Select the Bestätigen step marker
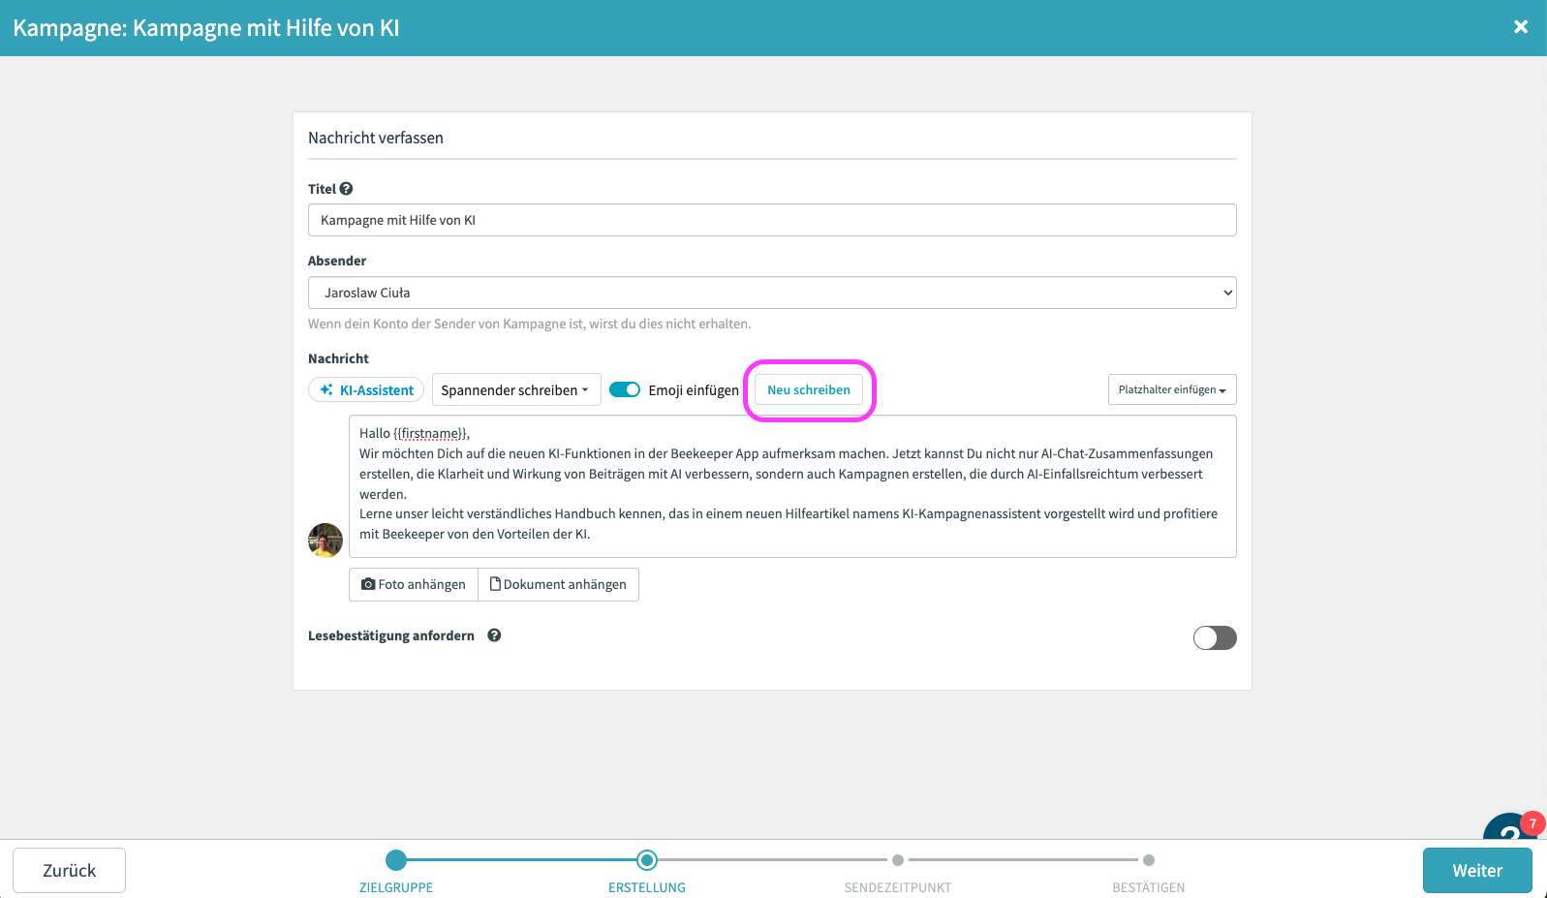The width and height of the screenshot is (1547, 898). coord(1148,860)
